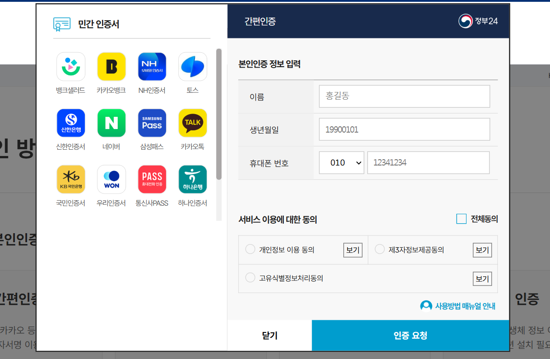Click the 민간 인증서 heading text
550x359 pixels.
coord(99,24)
